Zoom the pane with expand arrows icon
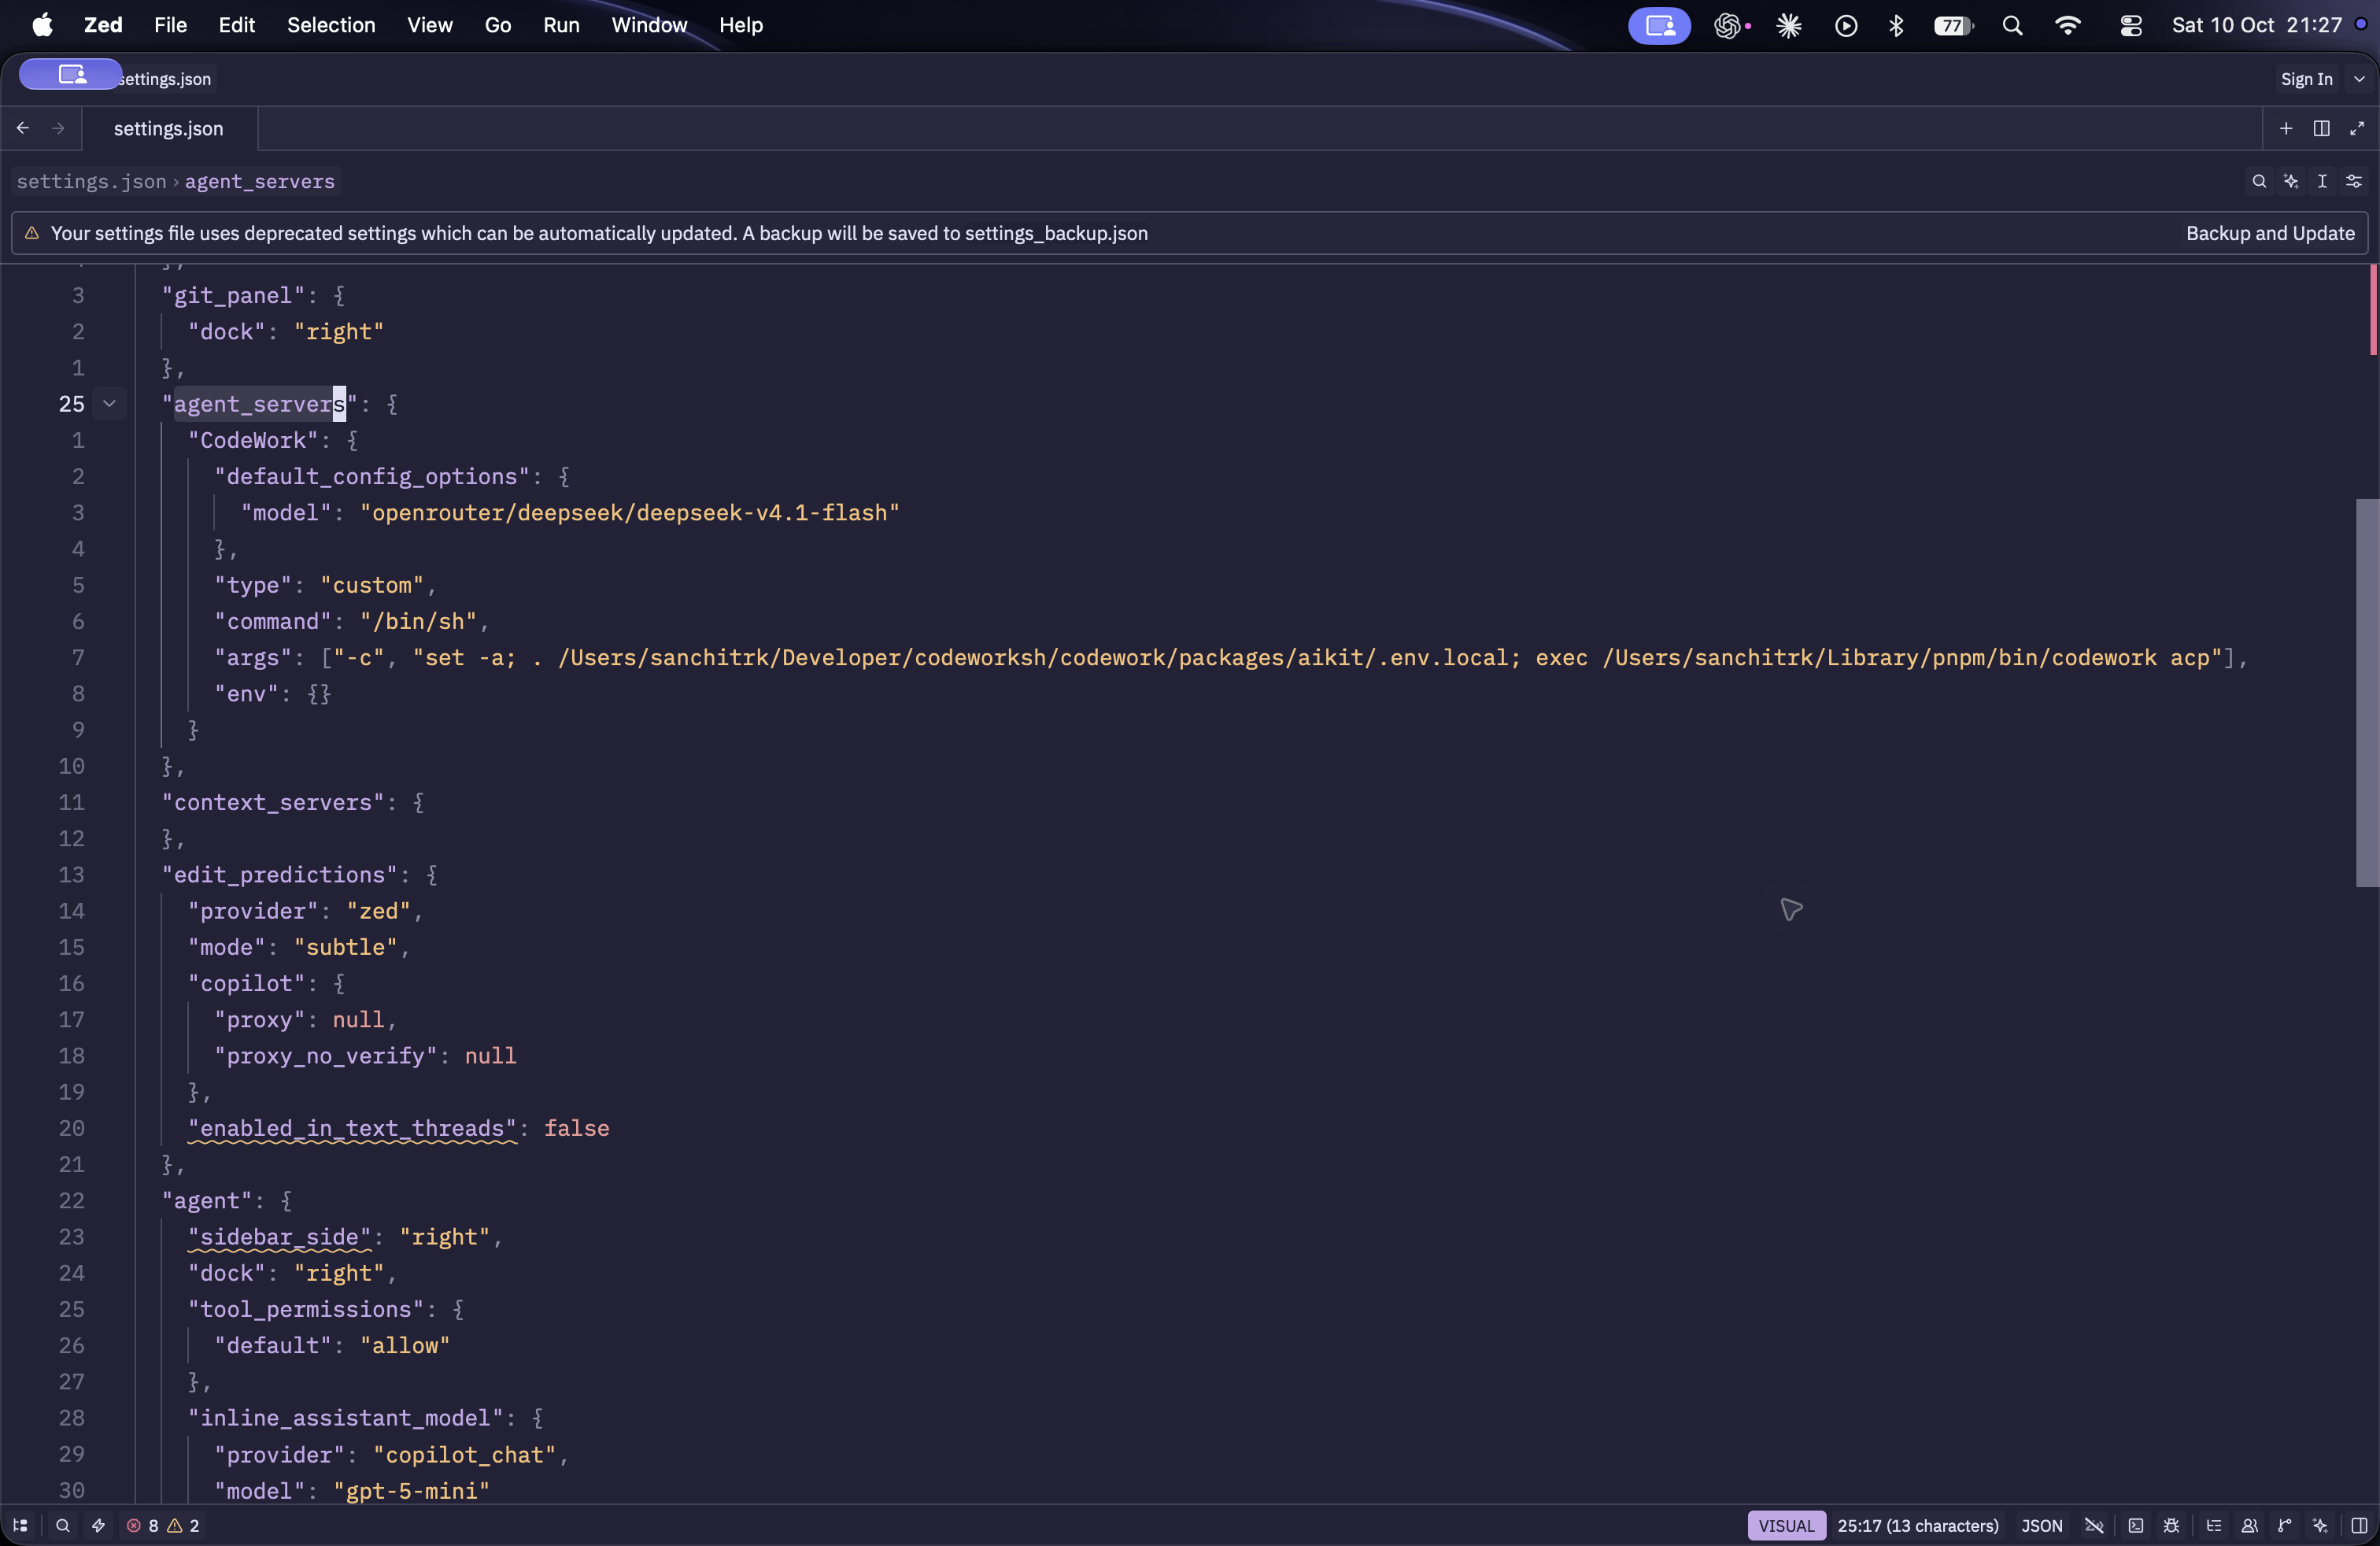Viewport: 2380px width, 1546px height. point(2357,128)
